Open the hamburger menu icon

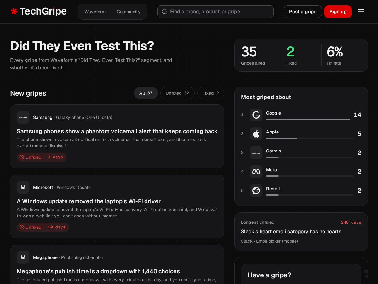tap(361, 12)
